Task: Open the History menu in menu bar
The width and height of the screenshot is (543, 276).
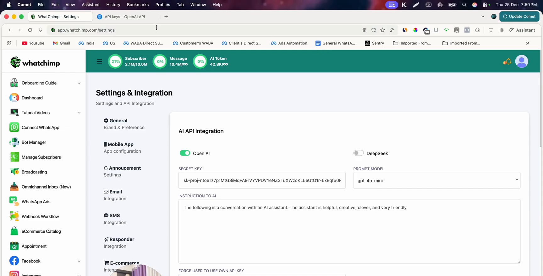Action: coord(113,5)
